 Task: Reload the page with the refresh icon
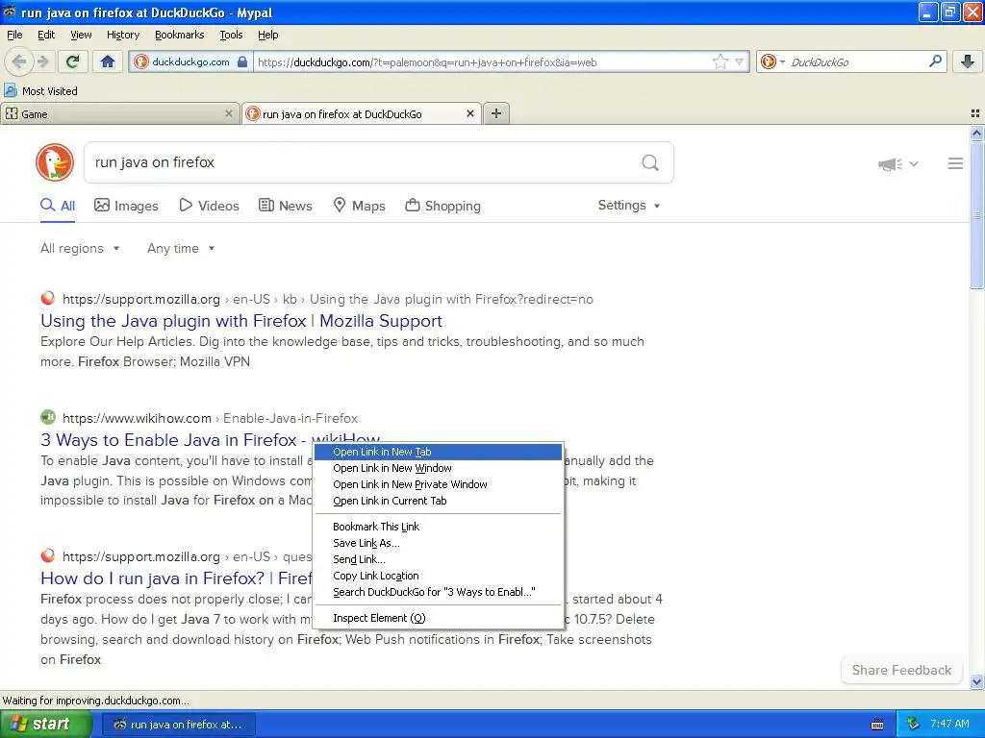(73, 61)
